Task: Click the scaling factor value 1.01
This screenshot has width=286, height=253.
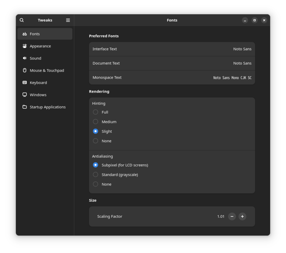Action: click(221, 217)
